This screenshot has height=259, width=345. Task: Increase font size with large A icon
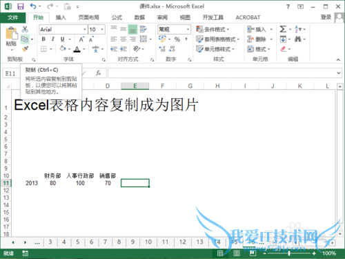pos(81,39)
